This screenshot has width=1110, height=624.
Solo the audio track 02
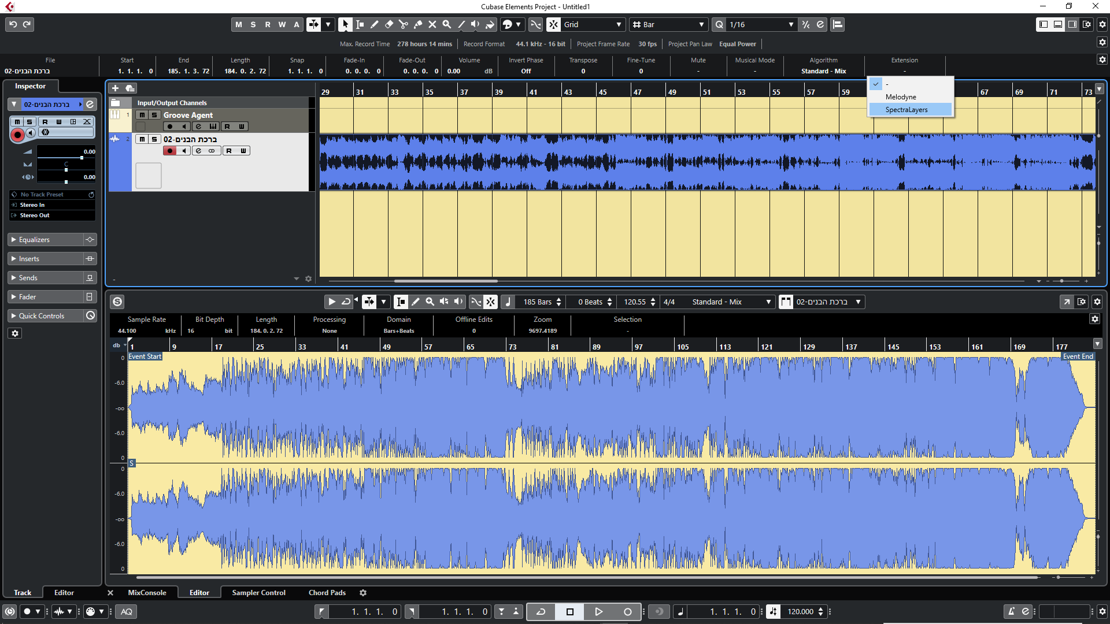tap(154, 139)
